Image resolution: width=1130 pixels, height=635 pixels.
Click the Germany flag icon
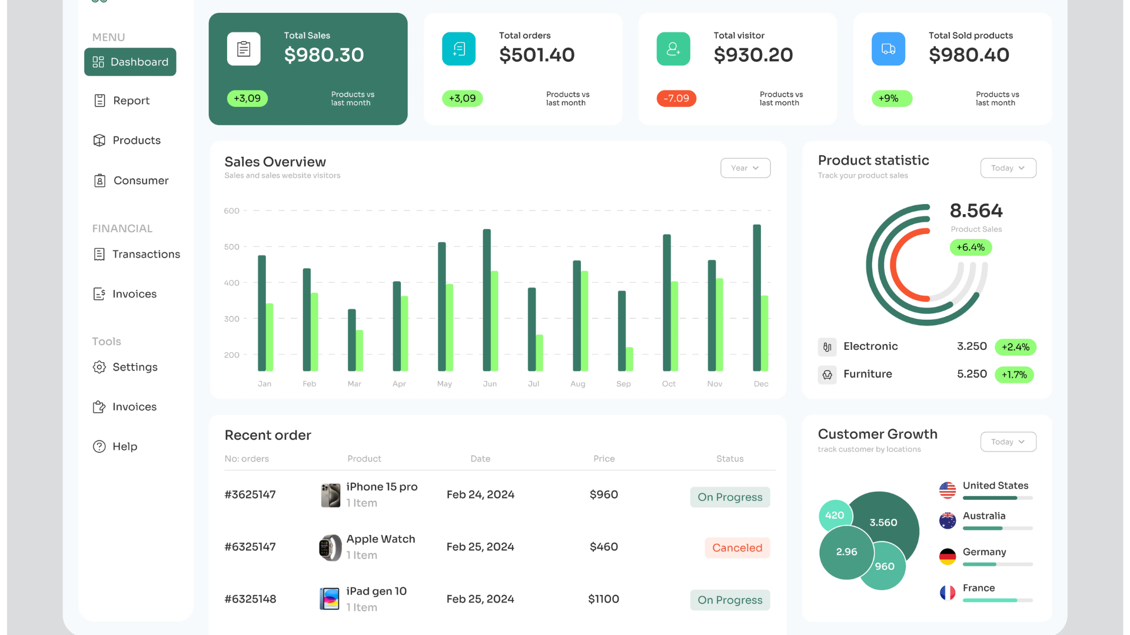(x=948, y=556)
